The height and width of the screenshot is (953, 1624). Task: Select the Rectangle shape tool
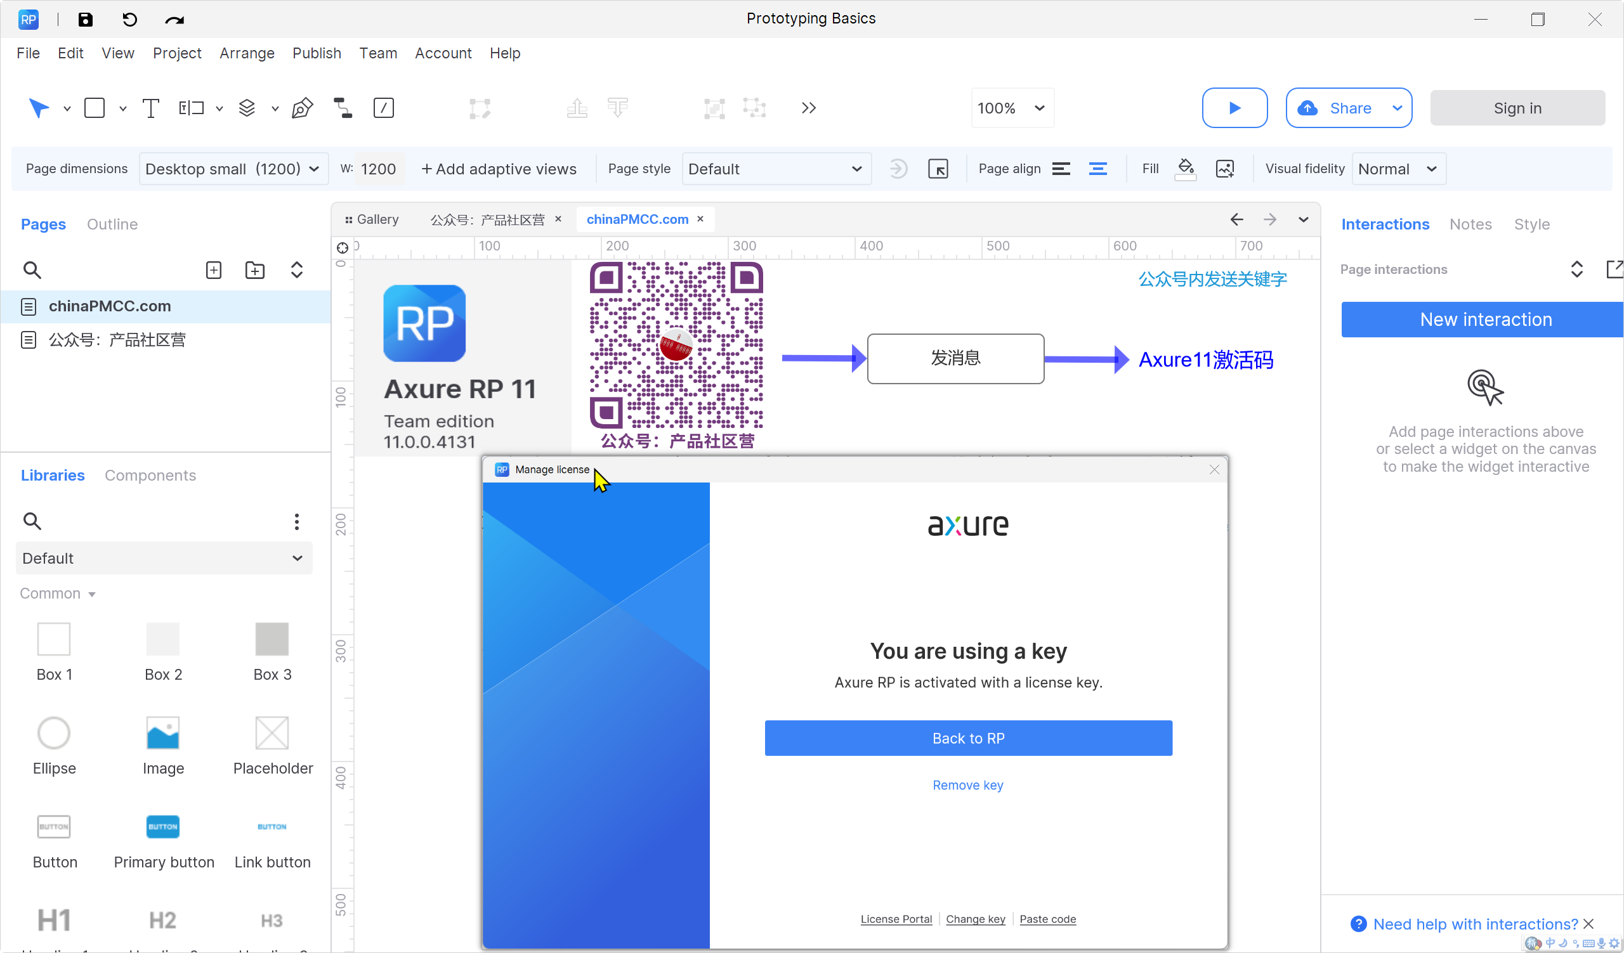pyautogui.click(x=94, y=108)
